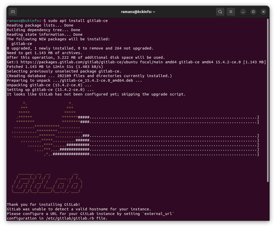This screenshot has width=276, height=228.
Task: Click the GitLab ASCII art logo
Action: pos(47,183)
